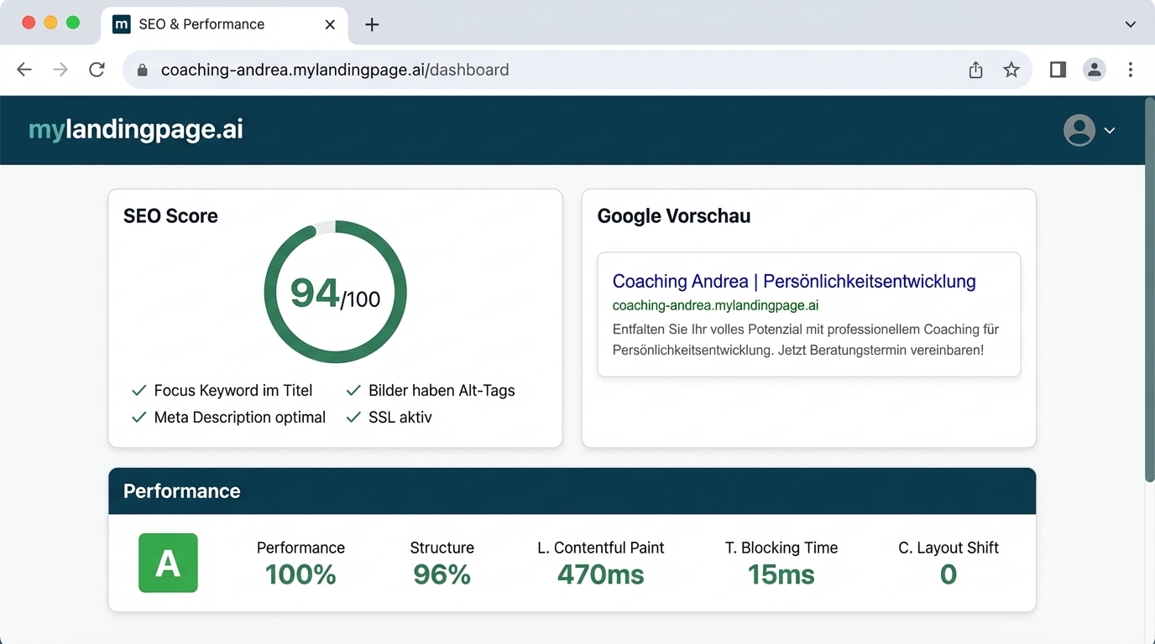Toggle the browser side panel icon

[x=1058, y=70]
